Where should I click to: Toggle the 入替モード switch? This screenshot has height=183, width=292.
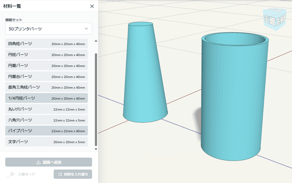10,174
